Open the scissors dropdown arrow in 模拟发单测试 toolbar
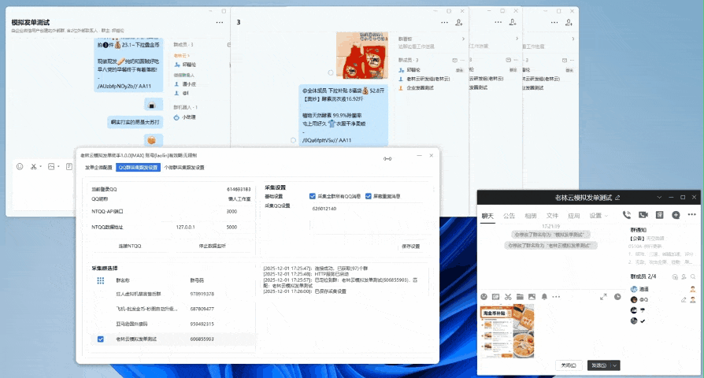The image size is (704, 378). (40, 166)
